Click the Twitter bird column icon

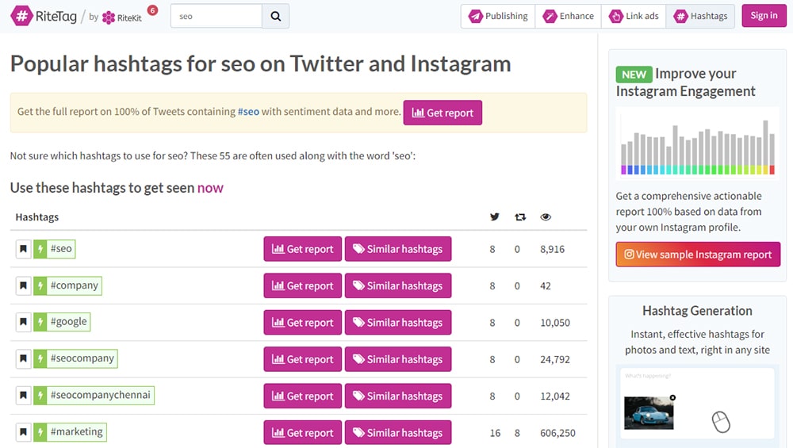[495, 217]
